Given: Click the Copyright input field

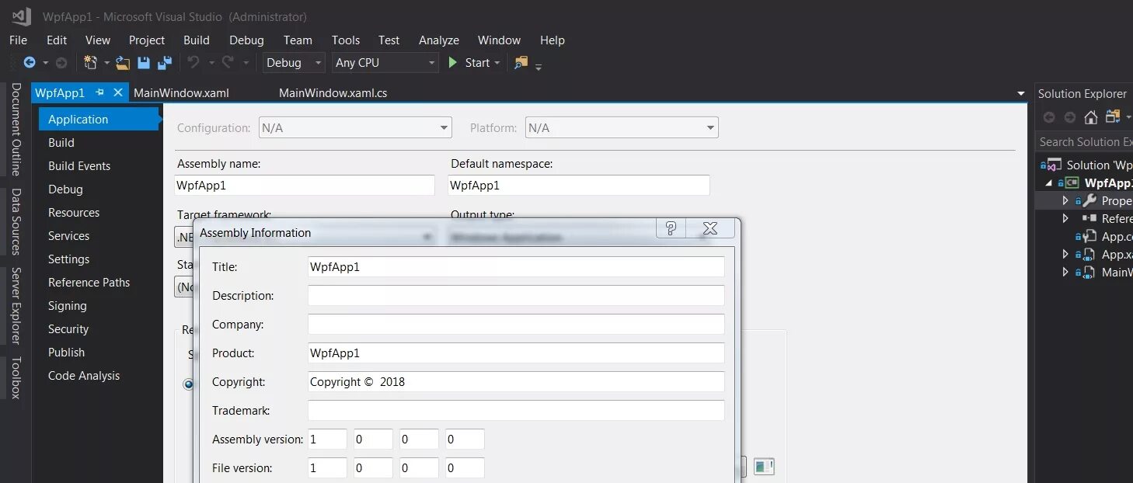Looking at the screenshot, I should (x=516, y=381).
